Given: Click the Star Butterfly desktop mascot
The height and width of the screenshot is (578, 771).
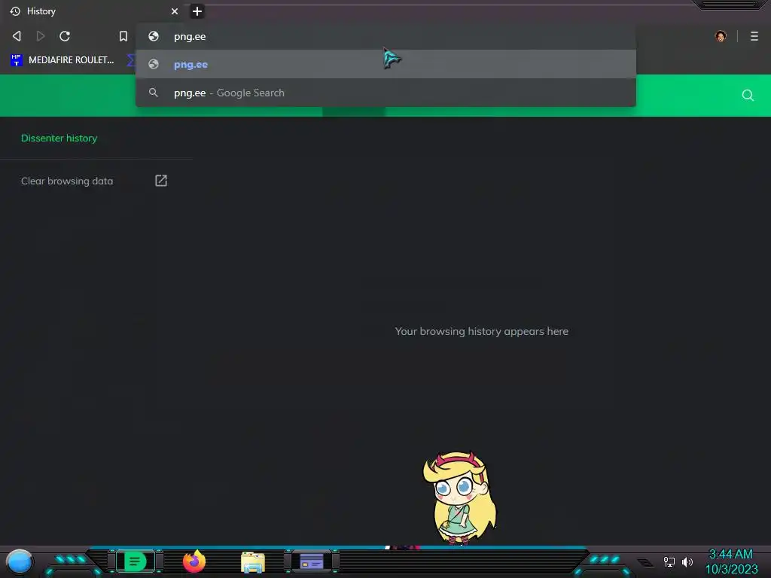Looking at the screenshot, I should point(460,498).
